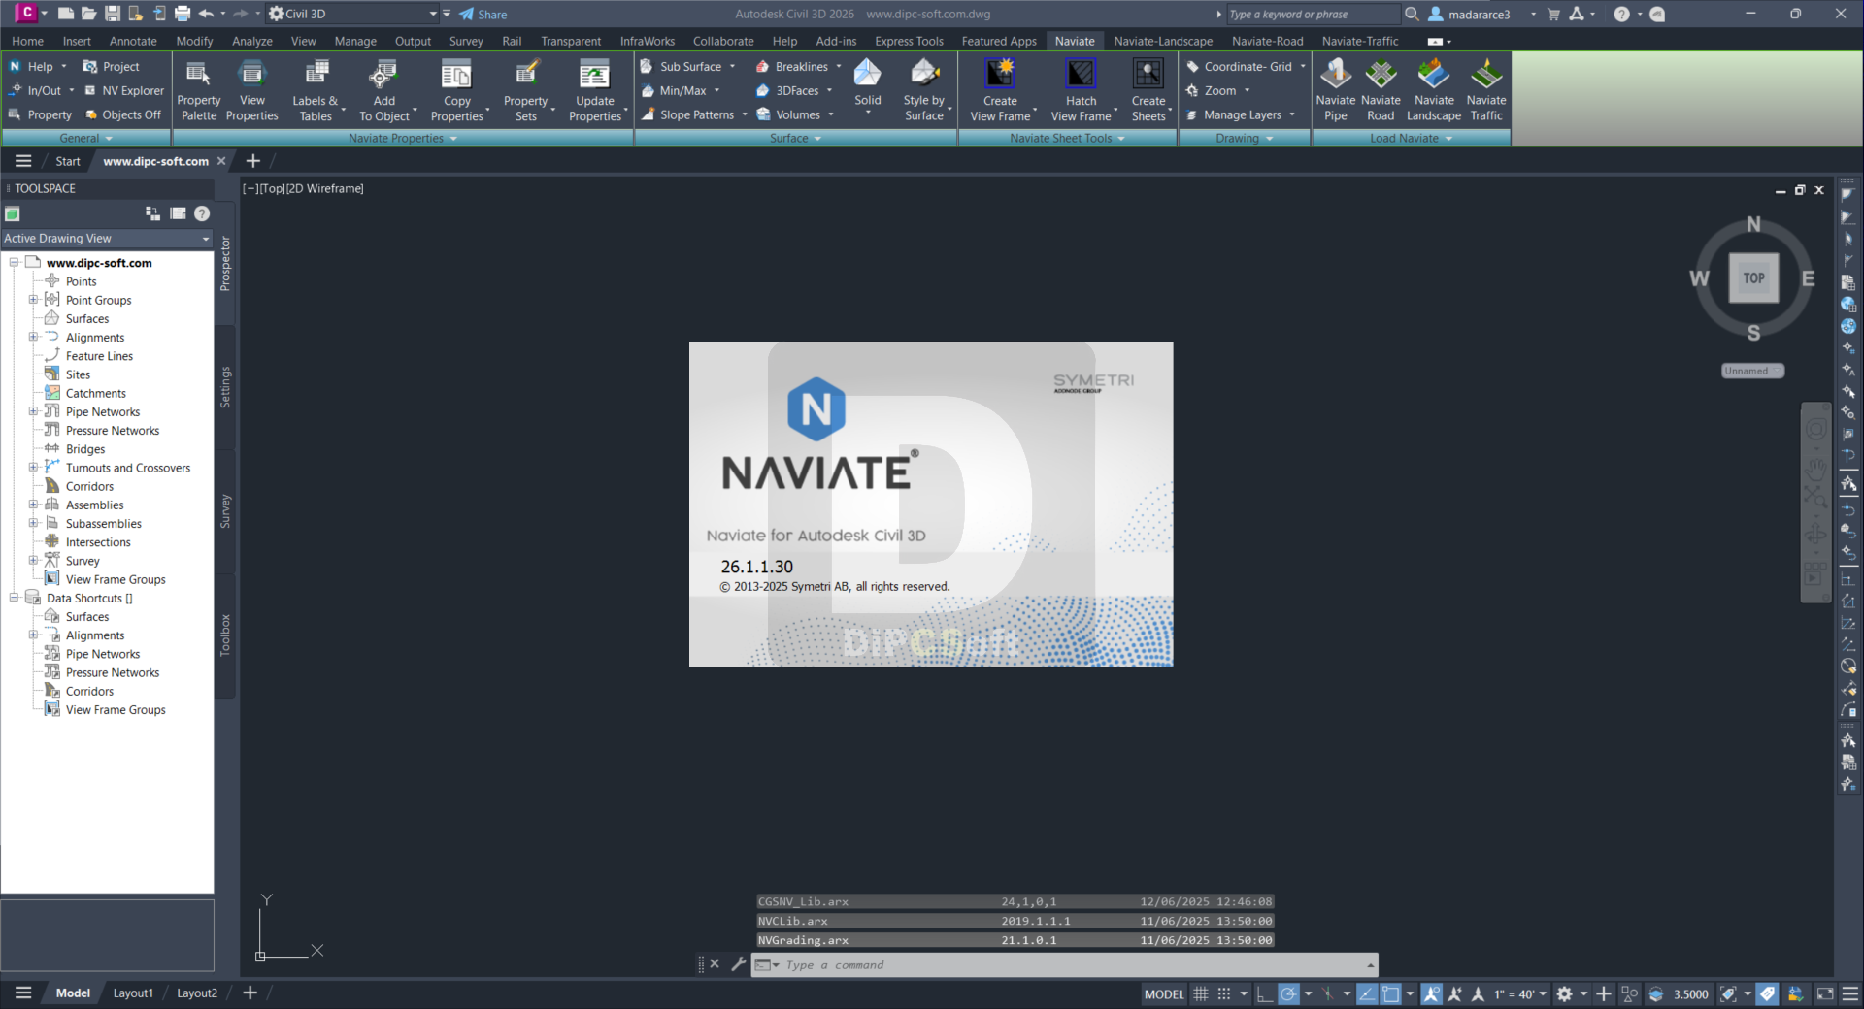Toggle 2D object snap
The height and width of the screenshot is (1009, 1864).
pyautogui.click(x=1391, y=993)
